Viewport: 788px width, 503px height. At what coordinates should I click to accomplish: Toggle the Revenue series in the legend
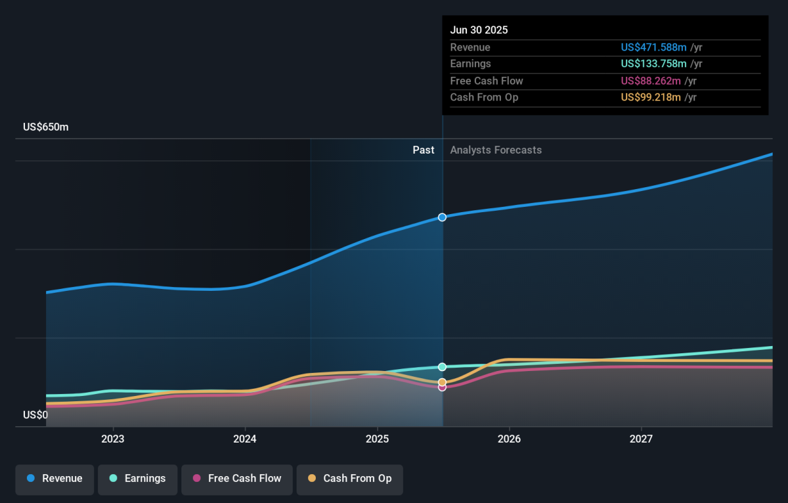(x=55, y=479)
